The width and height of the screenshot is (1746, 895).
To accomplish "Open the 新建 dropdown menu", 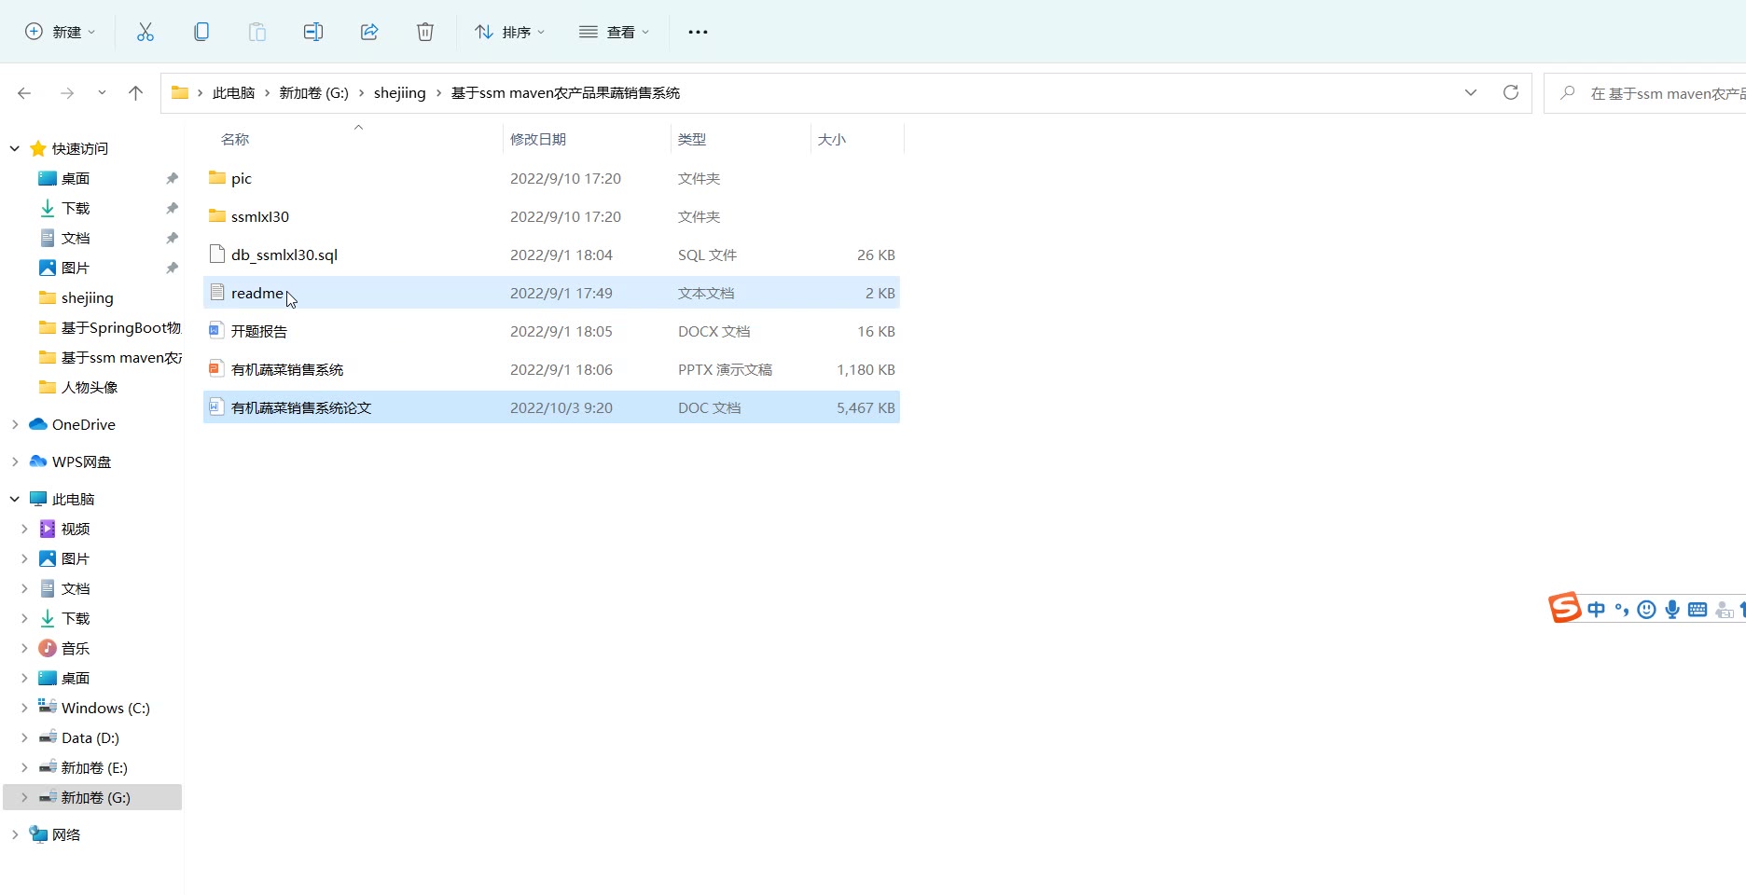I will (x=60, y=32).
